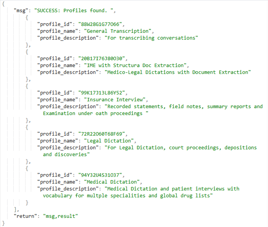Click the "General Transcription" profile name value
Image resolution: width=268 pixels, height=227 pixels.
(118, 31)
